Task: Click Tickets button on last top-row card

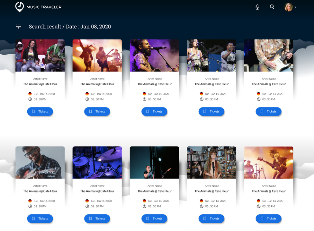Action: (x=268, y=111)
